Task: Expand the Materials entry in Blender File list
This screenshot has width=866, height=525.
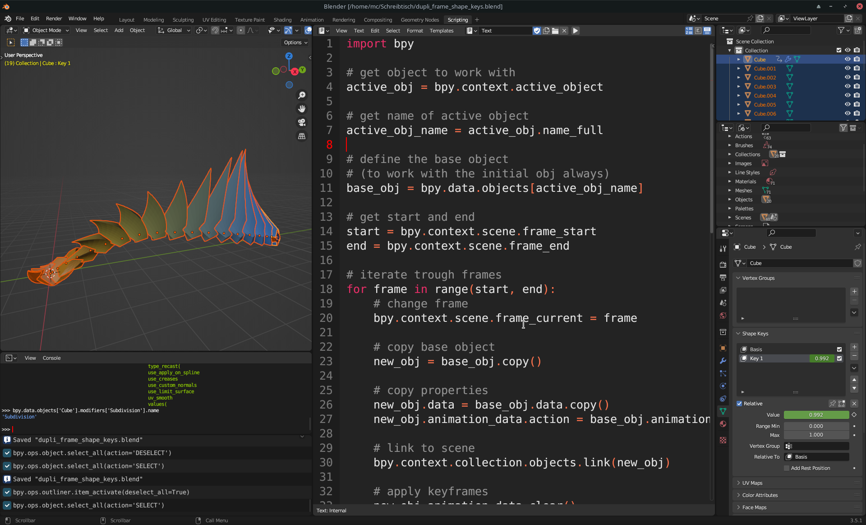Action: point(730,181)
